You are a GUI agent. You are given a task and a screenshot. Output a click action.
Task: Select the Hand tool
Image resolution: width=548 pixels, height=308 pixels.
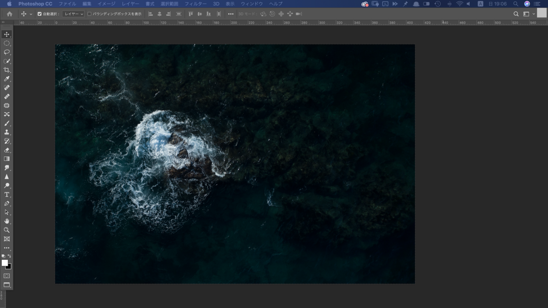click(x=7, y=221)
